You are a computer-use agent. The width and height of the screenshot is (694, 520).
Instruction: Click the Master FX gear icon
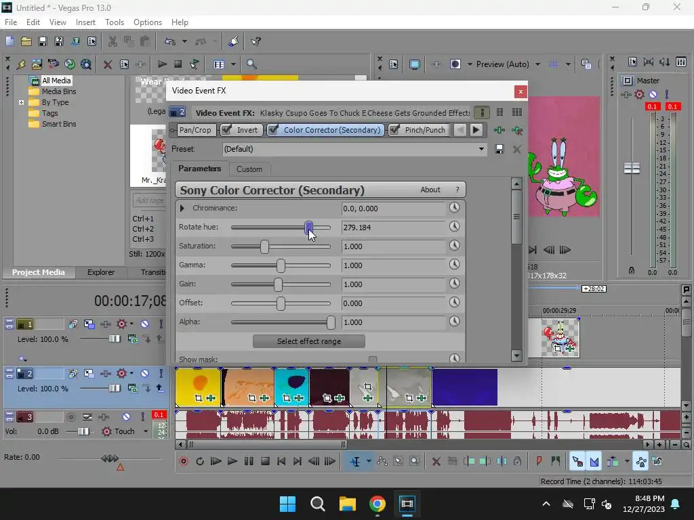(x=639, y=94)
